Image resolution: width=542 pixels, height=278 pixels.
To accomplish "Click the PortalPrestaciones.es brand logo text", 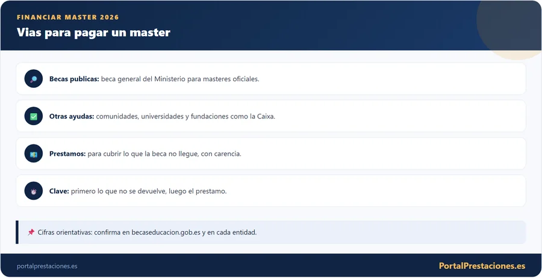I will pos(482,266).
